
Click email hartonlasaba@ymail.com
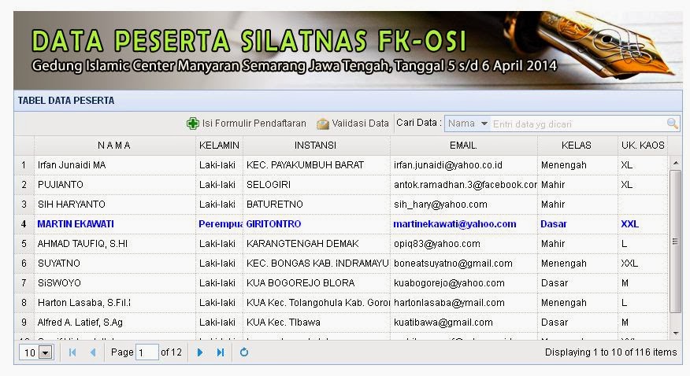(449, 303)
